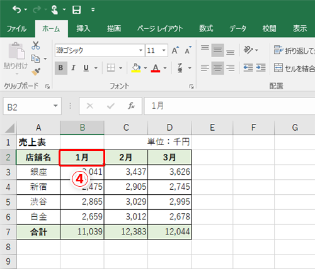Toggle Italic formatting

point(73,68)
